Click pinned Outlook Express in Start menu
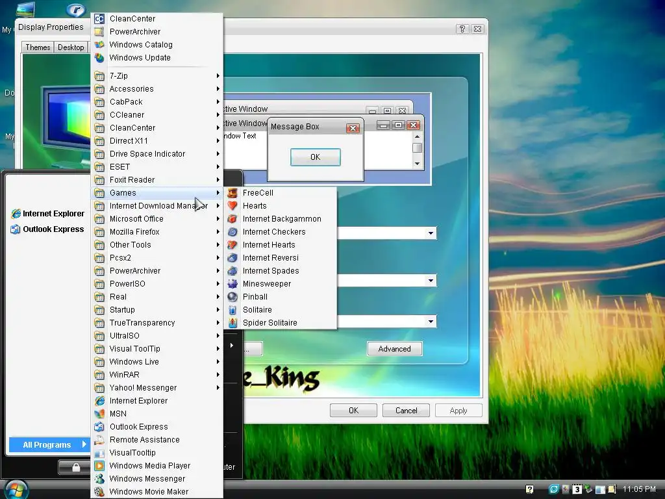Viewport: 665px width, 499px height. (48, 229)
